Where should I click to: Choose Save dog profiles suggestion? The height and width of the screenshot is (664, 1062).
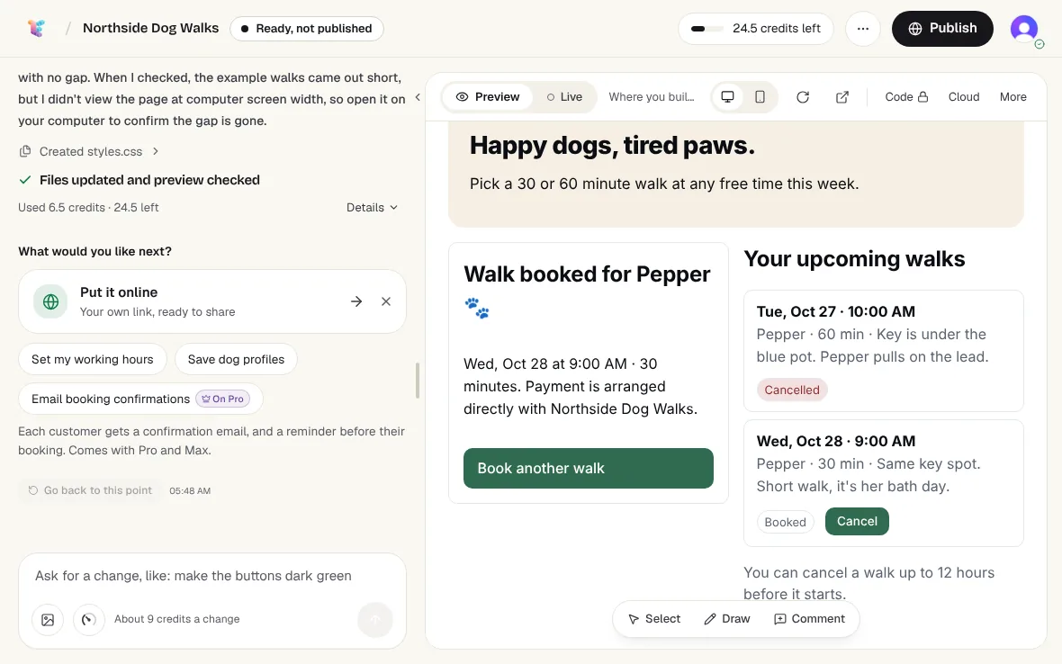(236, 359)
